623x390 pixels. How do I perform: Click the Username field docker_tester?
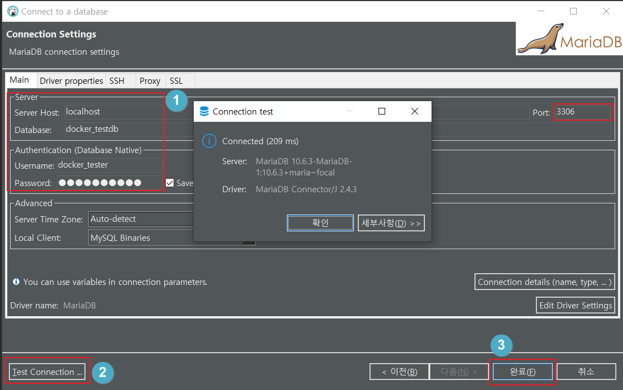[109, 165]
